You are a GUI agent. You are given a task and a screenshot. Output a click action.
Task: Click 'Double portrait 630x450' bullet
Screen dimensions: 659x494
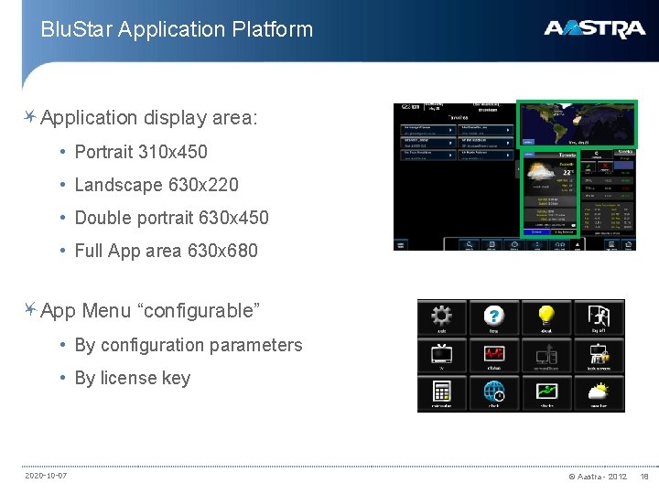point(172,218)
